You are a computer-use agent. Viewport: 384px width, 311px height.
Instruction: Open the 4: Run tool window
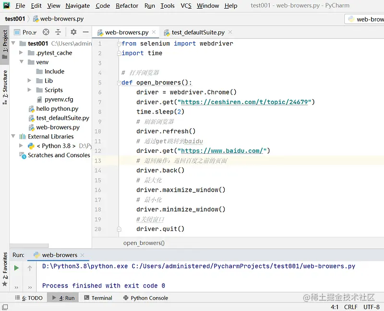(x=64, y=298)
